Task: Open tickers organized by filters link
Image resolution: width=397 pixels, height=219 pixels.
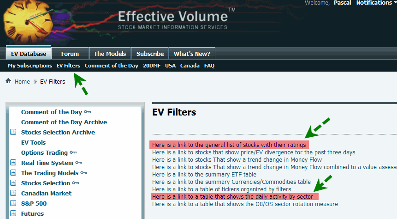Action: 221,189
